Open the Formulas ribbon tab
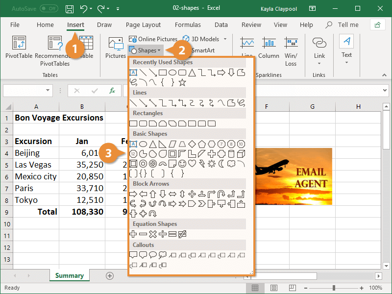 pos(188,25)
